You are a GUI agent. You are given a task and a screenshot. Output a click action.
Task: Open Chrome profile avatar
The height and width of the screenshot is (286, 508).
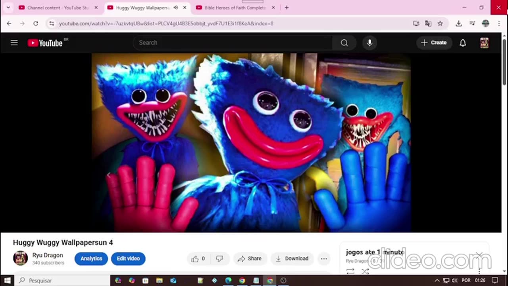[485, 23]
